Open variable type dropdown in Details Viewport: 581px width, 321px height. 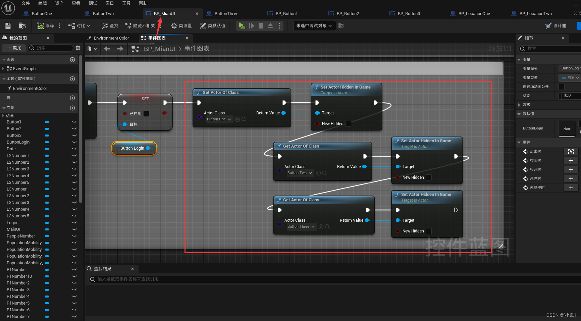(x=570, y=78)
